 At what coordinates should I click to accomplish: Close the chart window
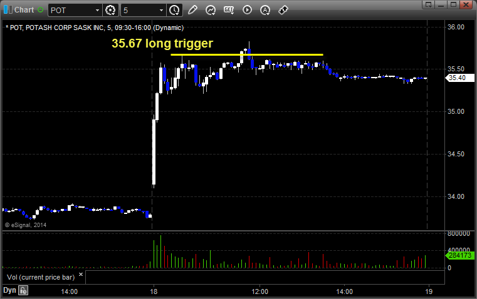coord(466,4)
